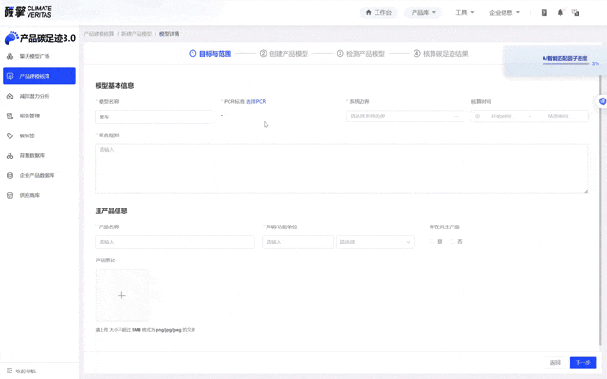Open the 产品库 top menu
The width and height of the screenshot is (607, 379).
(x=423, y=13)
